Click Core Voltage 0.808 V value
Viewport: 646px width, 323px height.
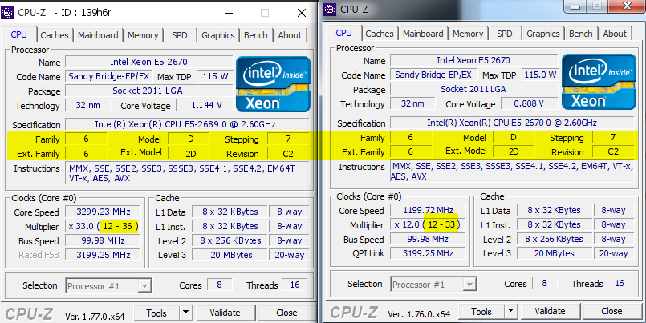coord(530,103)
